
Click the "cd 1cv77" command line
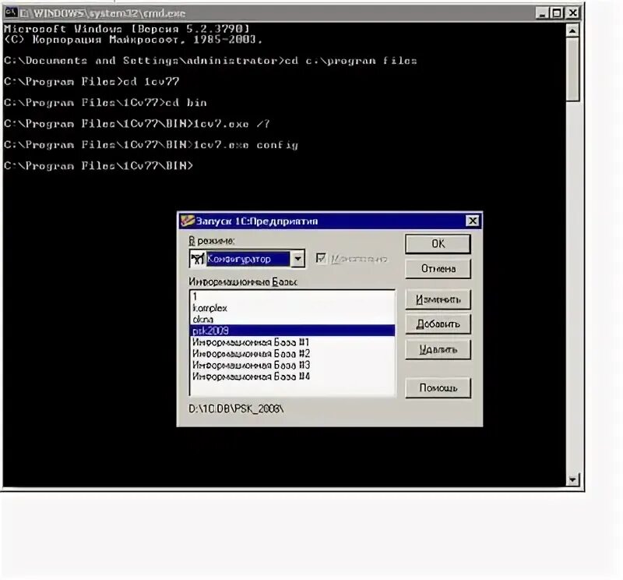click(x=92, y=82)
